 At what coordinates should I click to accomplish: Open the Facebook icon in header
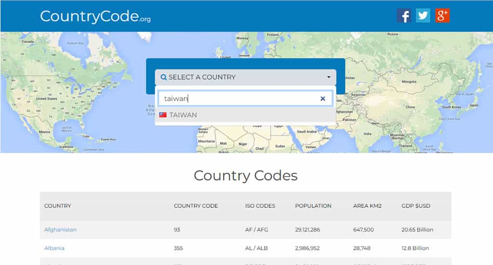pos(404,15)
